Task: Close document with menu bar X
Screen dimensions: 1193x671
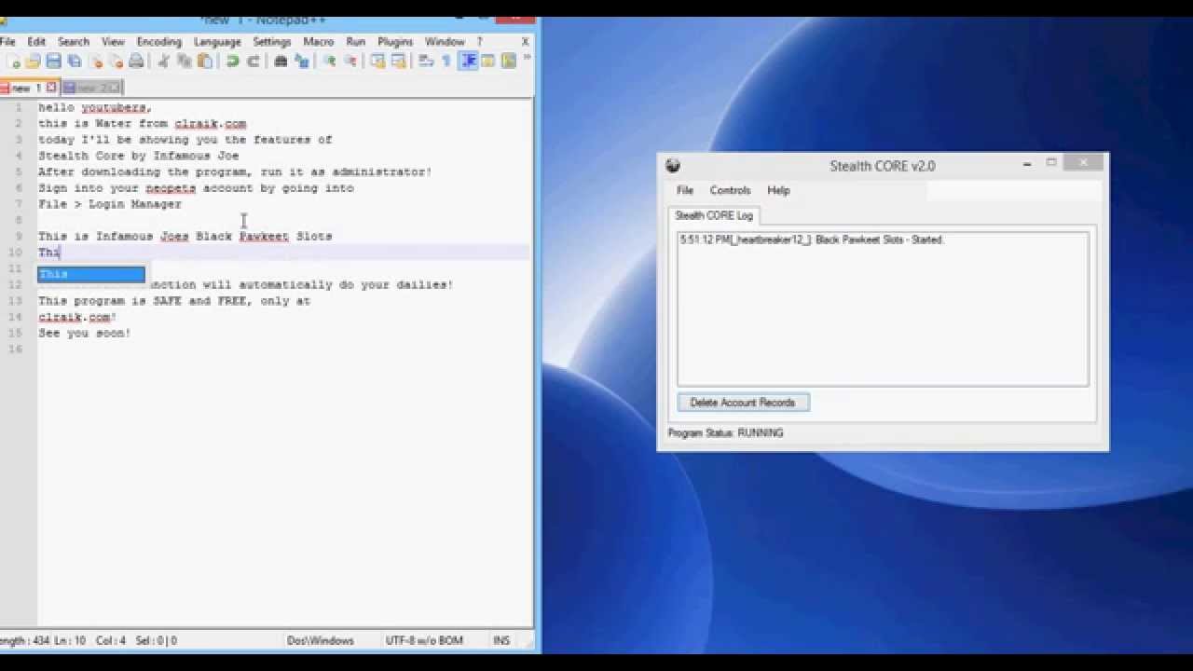Action: tap(525, 42)
